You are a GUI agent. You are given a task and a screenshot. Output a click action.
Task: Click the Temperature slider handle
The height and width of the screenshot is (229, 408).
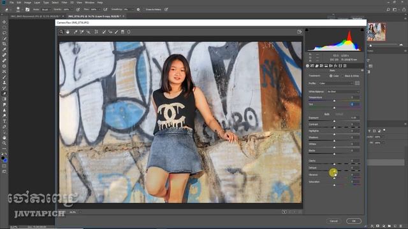[x=334, y=101]
